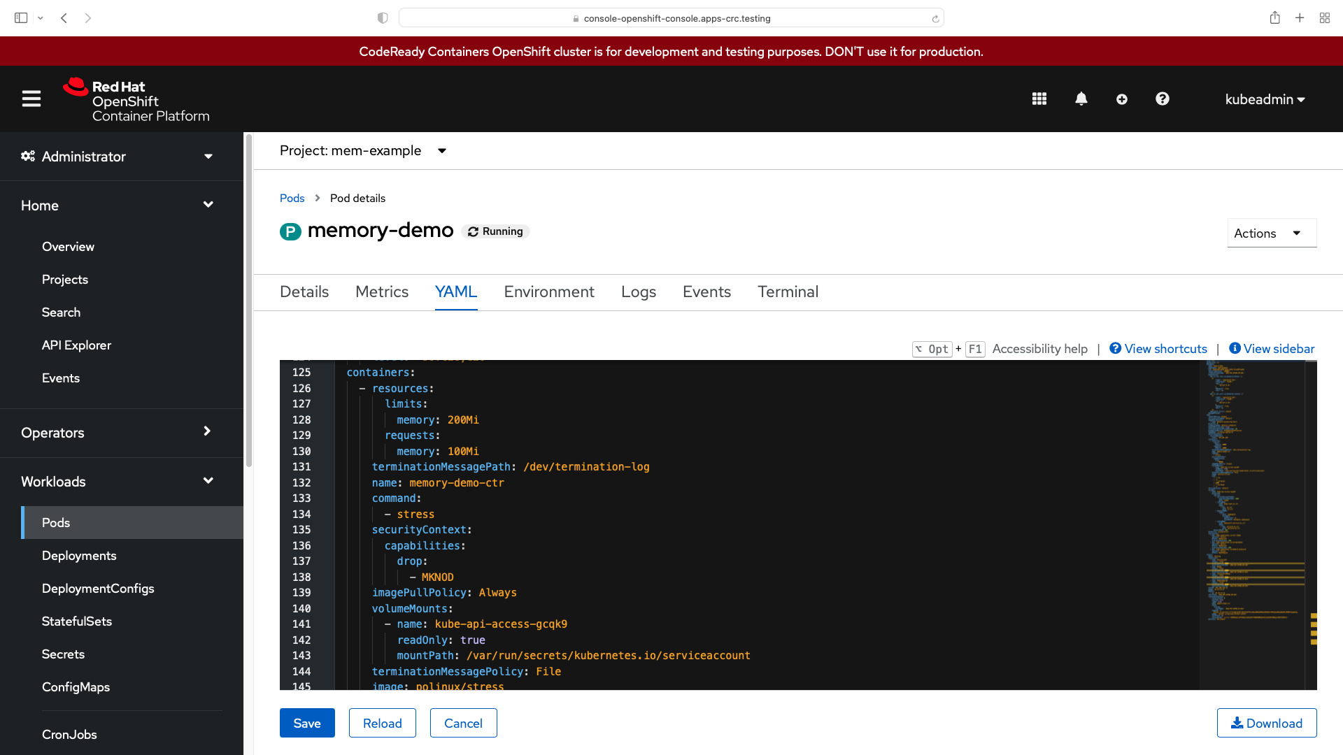Open DeploymentConfigs in sidebar
This screenshot has height=755, width=1343.
98,589
